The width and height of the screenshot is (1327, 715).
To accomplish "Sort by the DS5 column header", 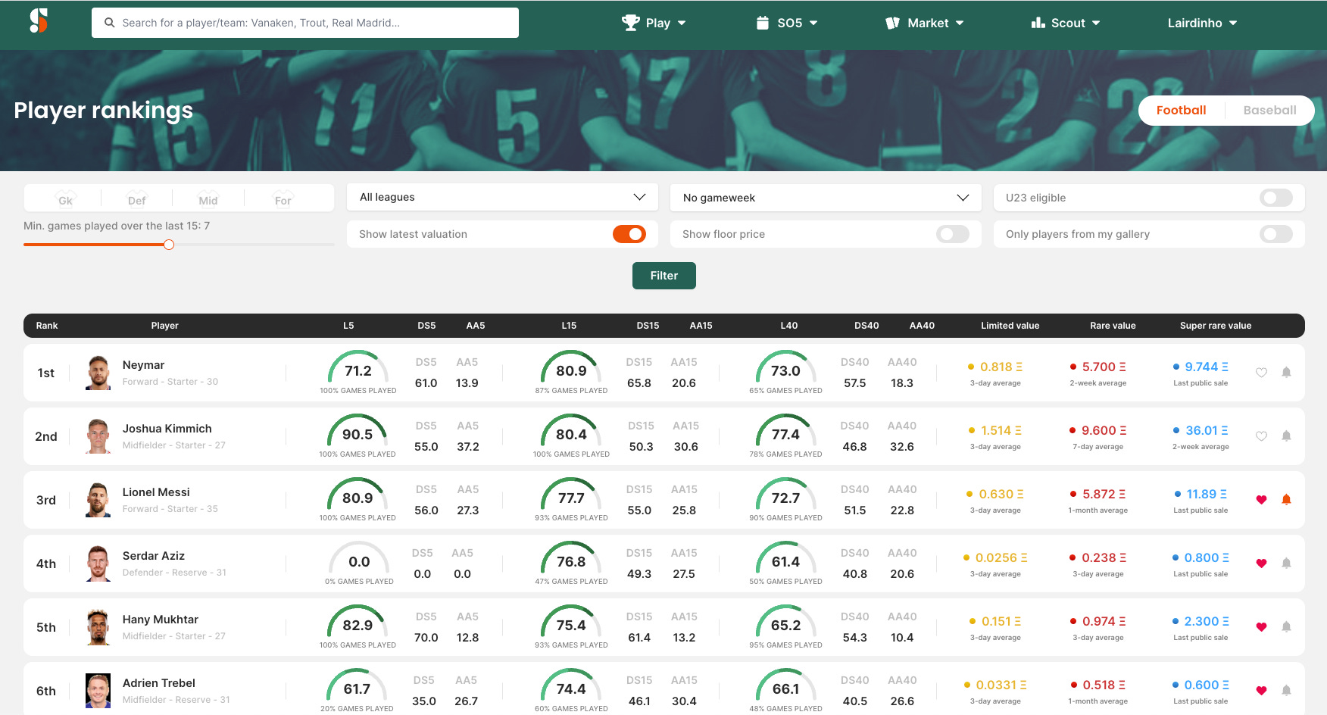I will [x=426, y=326].
